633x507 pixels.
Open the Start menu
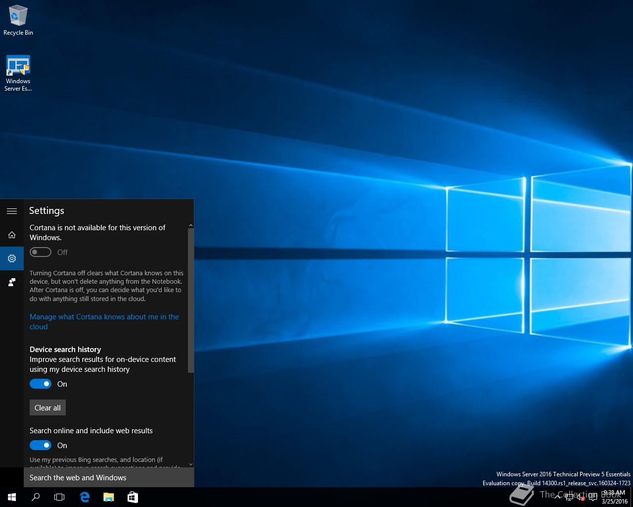[x=12, y=497]
